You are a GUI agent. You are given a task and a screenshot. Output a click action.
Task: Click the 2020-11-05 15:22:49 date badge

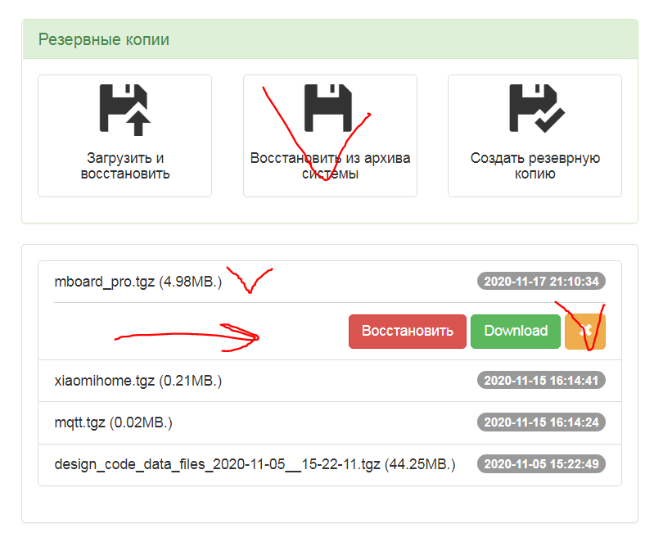click(541, 464)
